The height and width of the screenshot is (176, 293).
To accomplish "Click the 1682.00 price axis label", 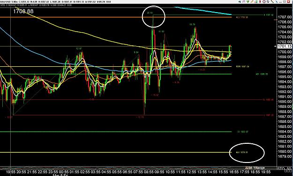I will pyautogui.click(x=285, y=141).
